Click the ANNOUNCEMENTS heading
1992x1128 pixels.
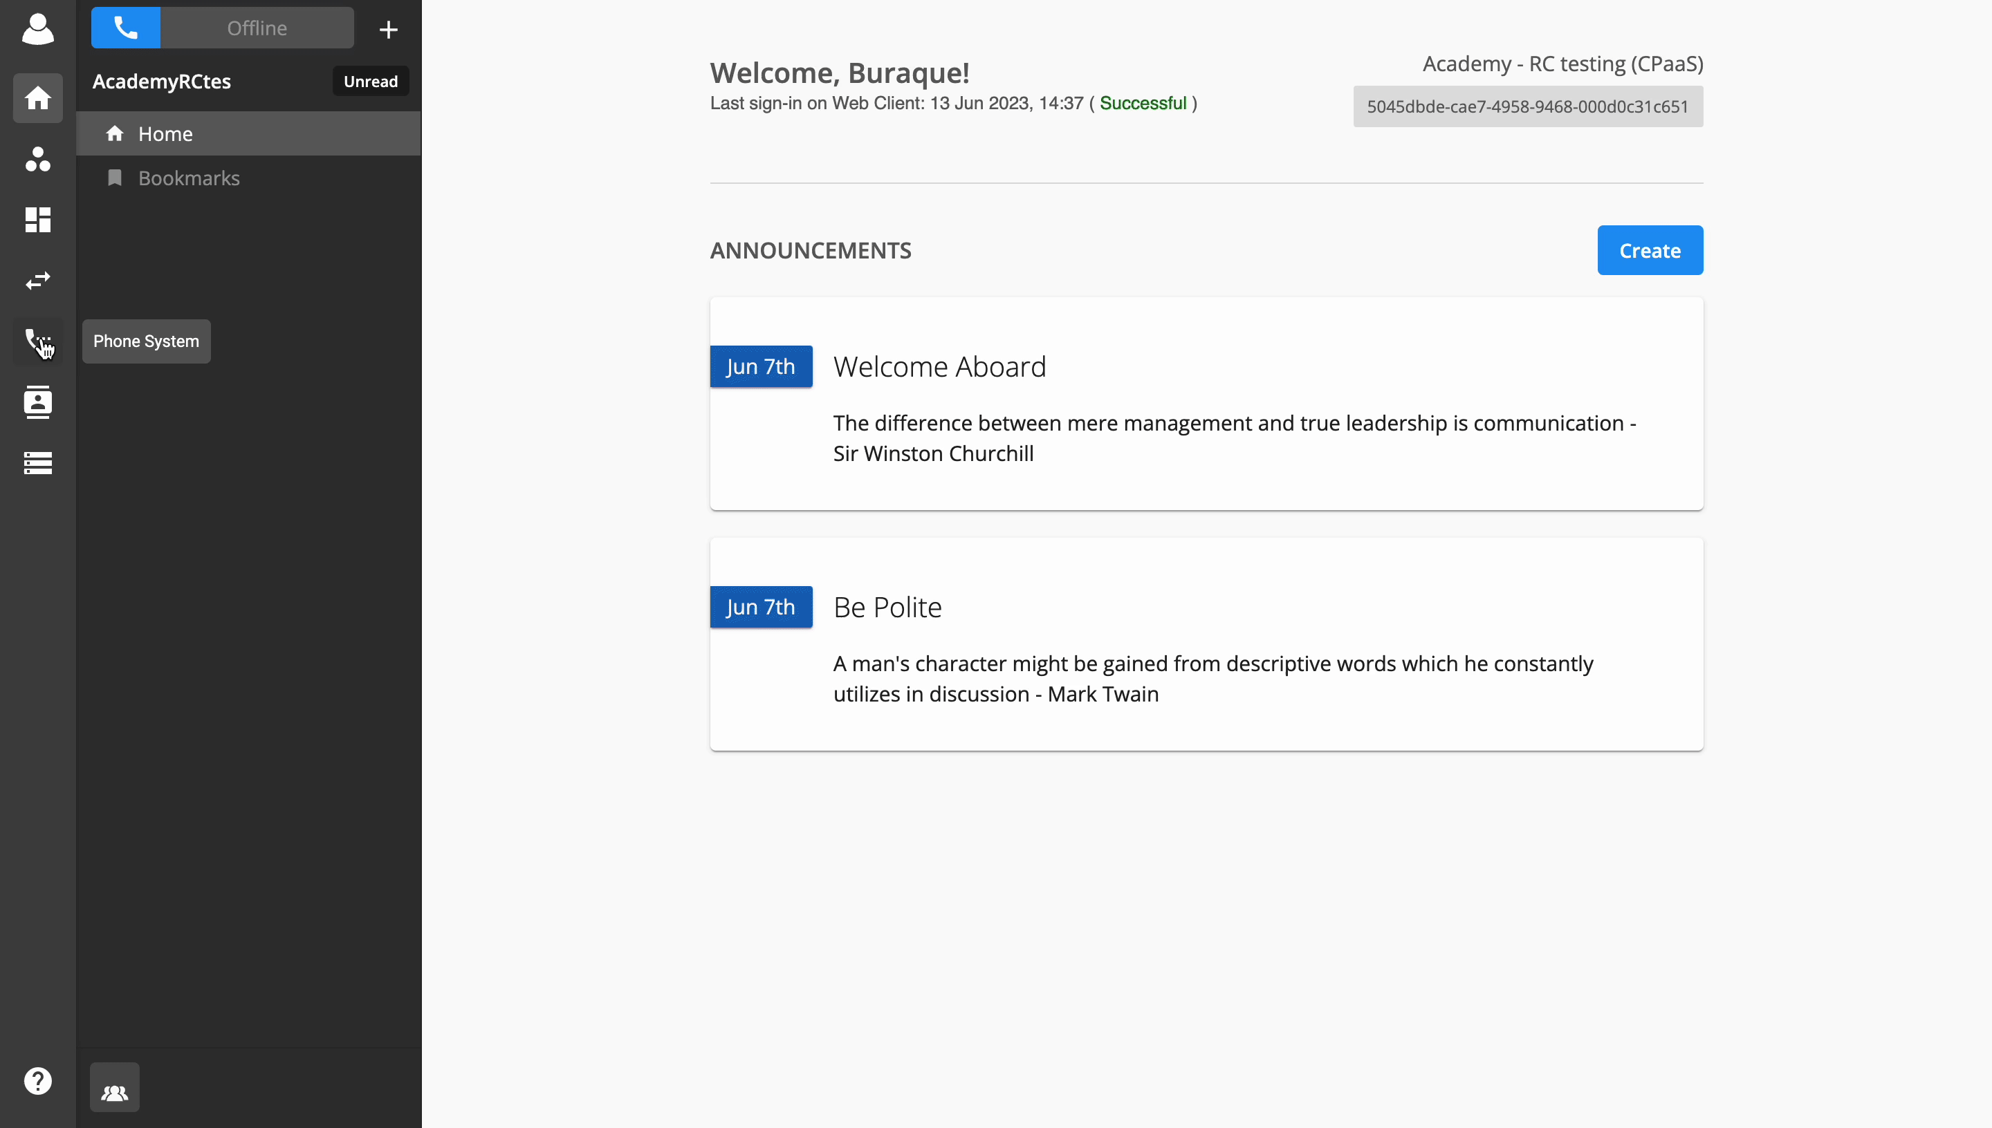point(810,250)
